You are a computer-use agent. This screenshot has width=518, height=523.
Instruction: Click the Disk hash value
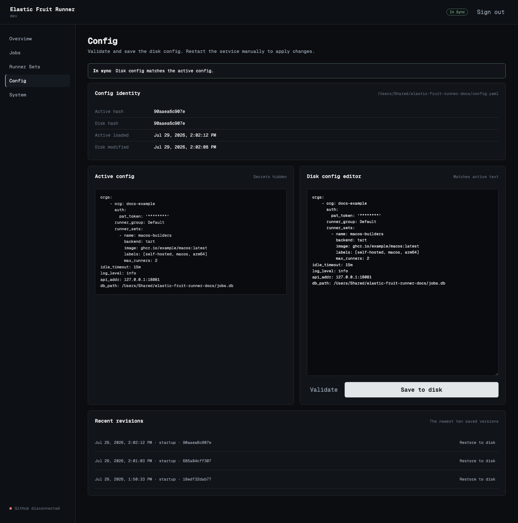tap(169, 123)
